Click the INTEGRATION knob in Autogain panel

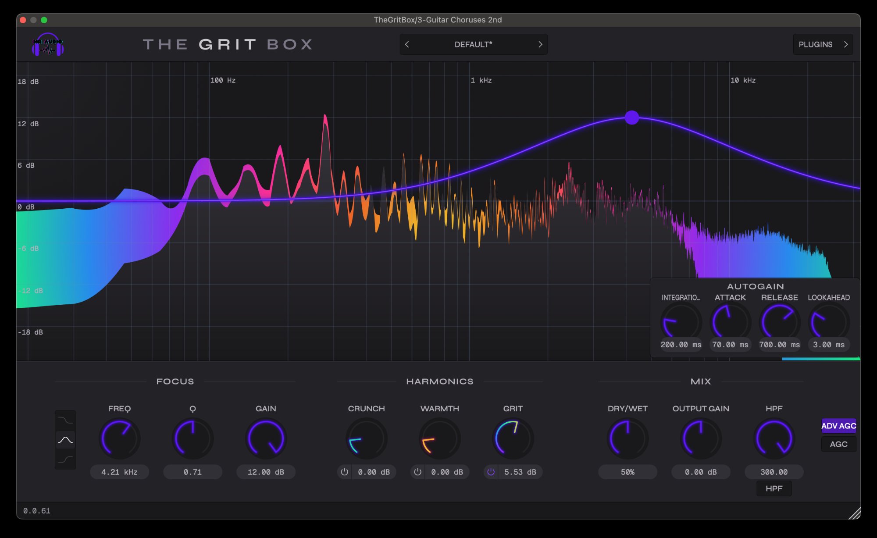coord(680,321)
